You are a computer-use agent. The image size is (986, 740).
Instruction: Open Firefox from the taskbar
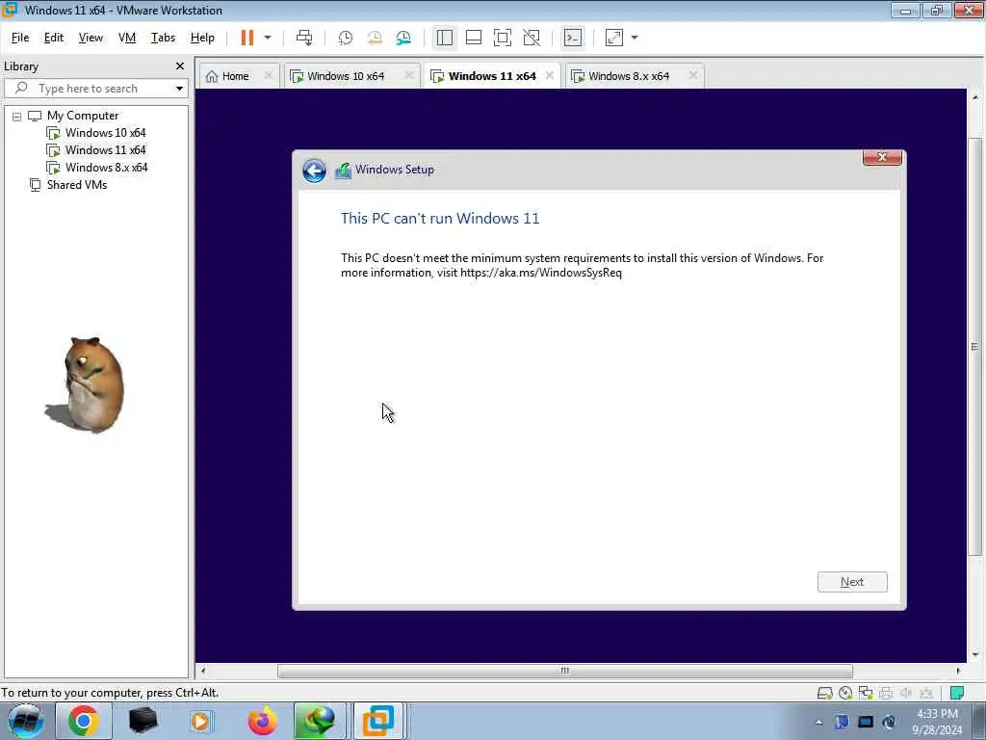point(262,721)
